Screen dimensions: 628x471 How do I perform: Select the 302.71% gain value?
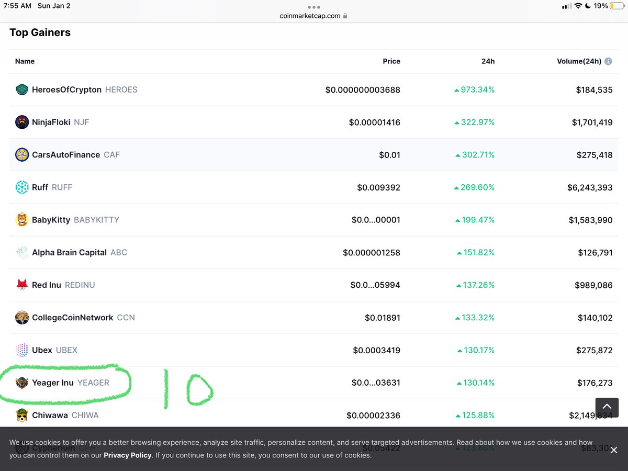(x=475, y=155)
